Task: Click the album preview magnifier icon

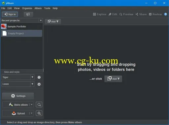Action: (39, 105)
